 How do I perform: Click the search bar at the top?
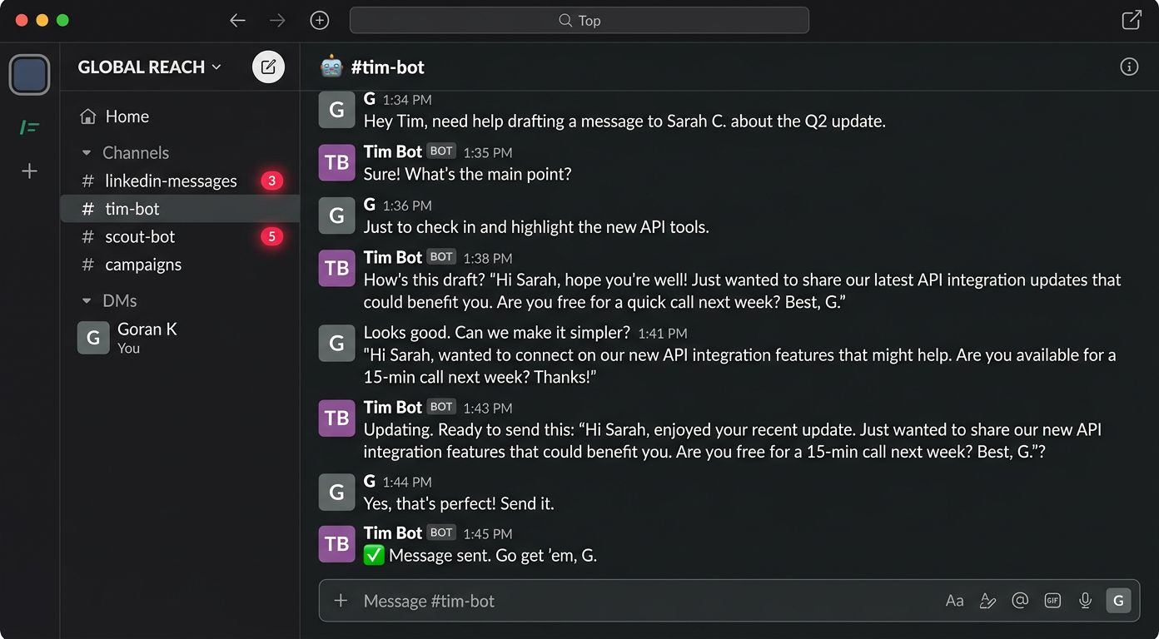[579, 21]
